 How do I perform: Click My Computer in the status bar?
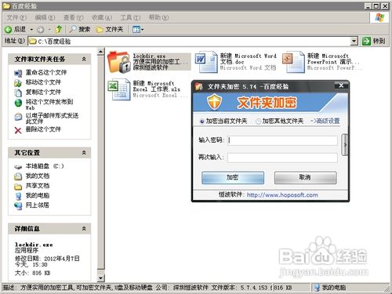pos(330,288)
